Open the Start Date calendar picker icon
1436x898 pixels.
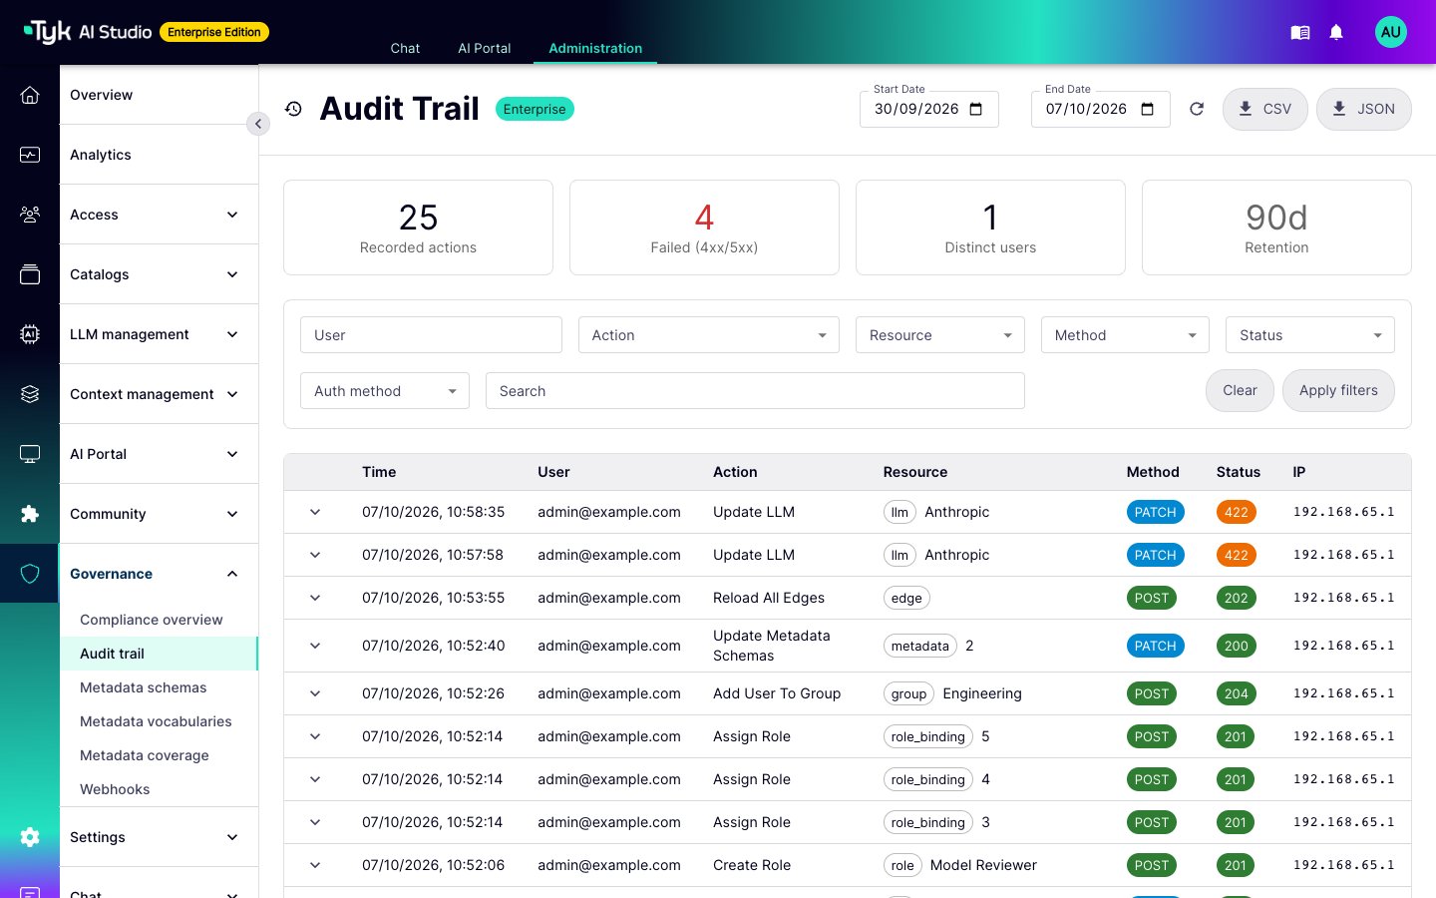pyautogui.click(x=976, y=109)
